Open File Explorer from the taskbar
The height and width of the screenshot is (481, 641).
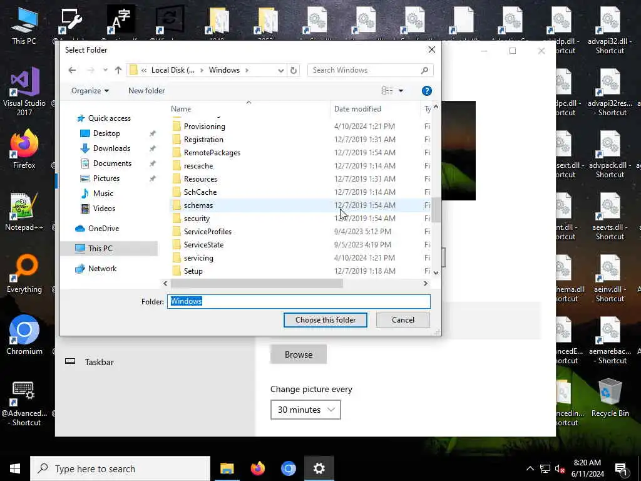click(x=227, y=468)
